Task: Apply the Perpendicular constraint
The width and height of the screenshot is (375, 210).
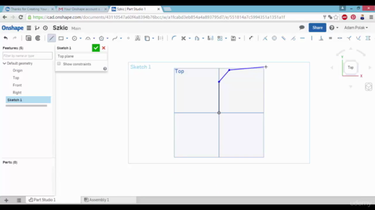Action: 321,38
